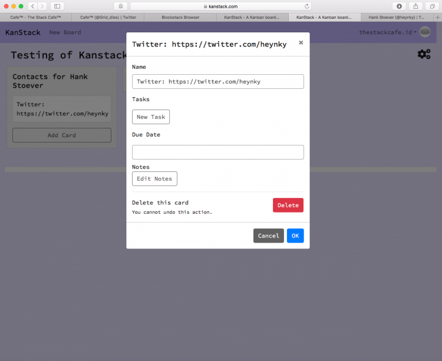The image size is (442, 361).
Task: Click 'You cannot undo this action.' text
Action: tap(172, 212)
